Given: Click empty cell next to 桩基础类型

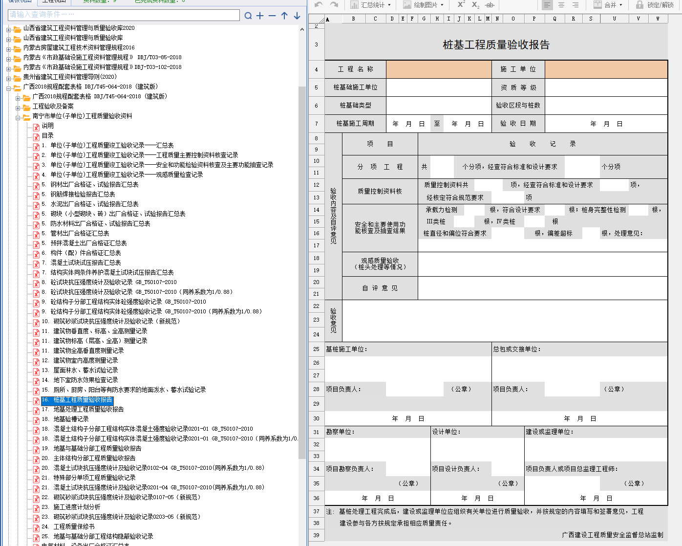Looking at the screenshot, I should pos(439,105).
